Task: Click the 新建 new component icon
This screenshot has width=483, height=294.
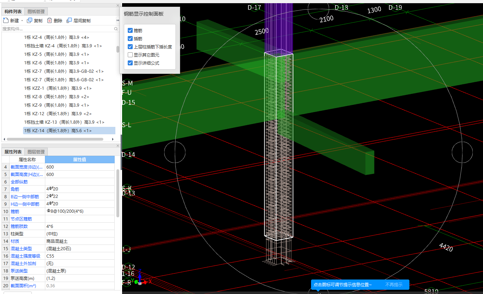Action: [x=6, y=20]
